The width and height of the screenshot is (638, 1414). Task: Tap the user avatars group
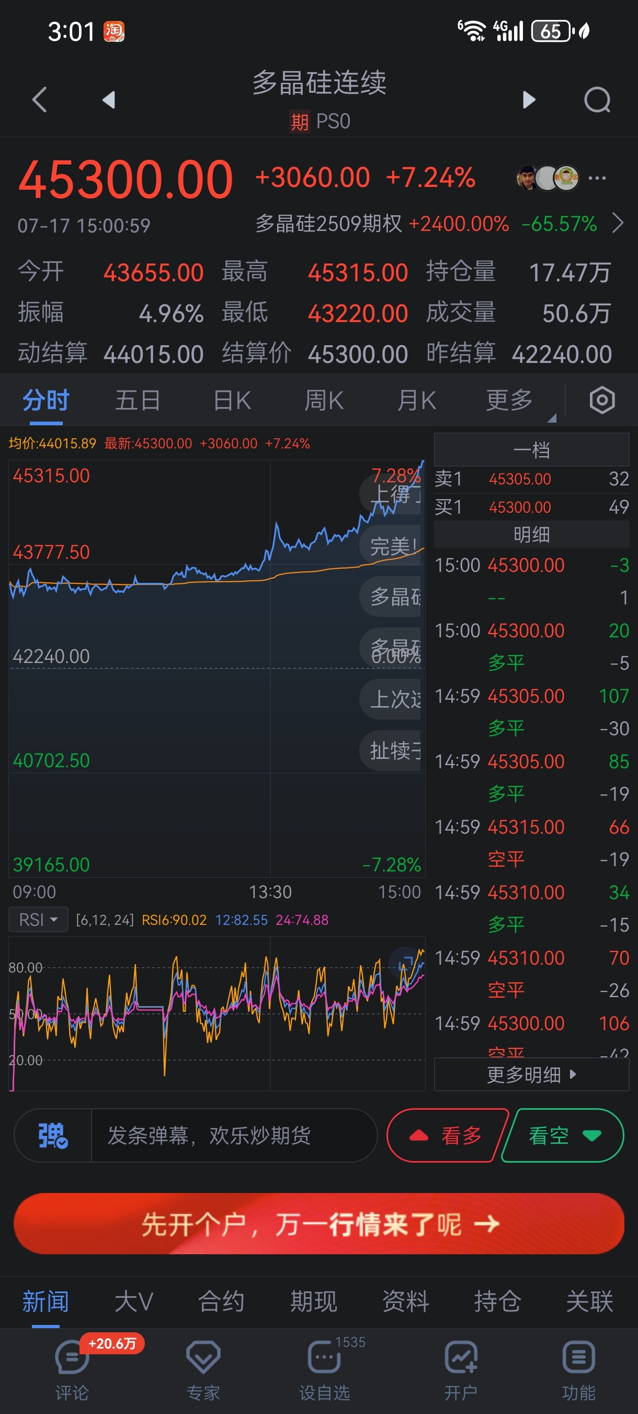tap(548, 178)
